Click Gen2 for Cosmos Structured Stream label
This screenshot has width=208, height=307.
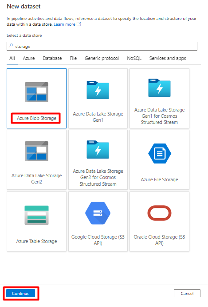98,178
